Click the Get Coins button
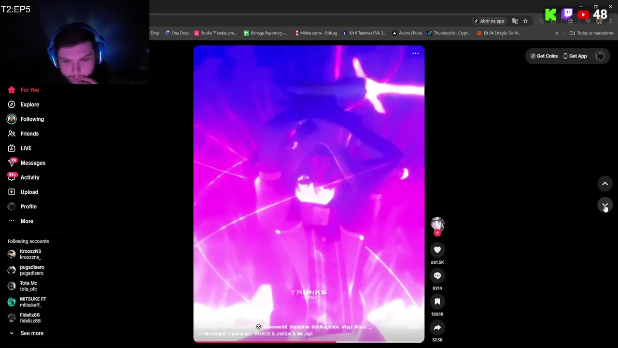This screenshot has width=618, height=348. pos(544,56)
